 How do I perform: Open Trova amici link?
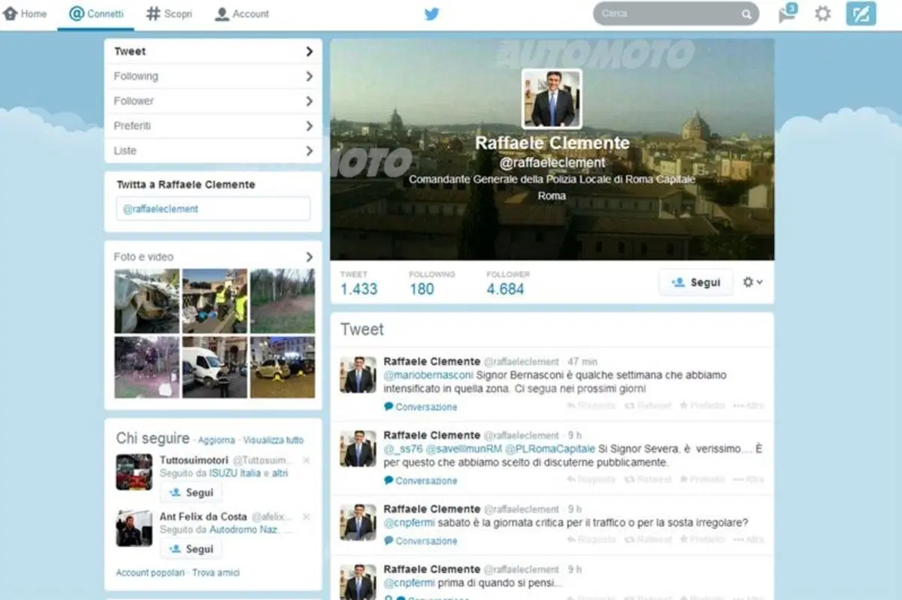pyautogui.click(x=216, y=573)
